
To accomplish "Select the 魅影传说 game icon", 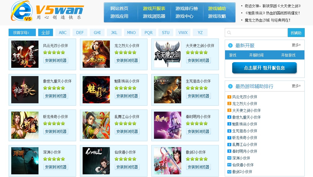I will [x=96, y=90].
